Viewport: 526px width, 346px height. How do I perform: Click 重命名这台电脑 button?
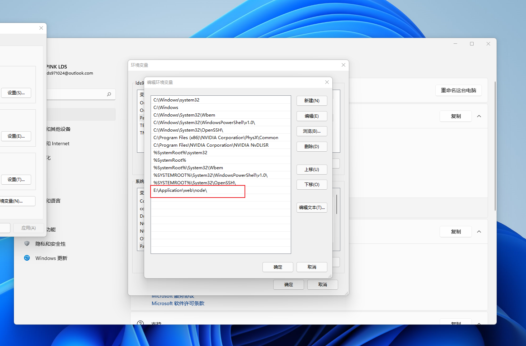(458, 90)
